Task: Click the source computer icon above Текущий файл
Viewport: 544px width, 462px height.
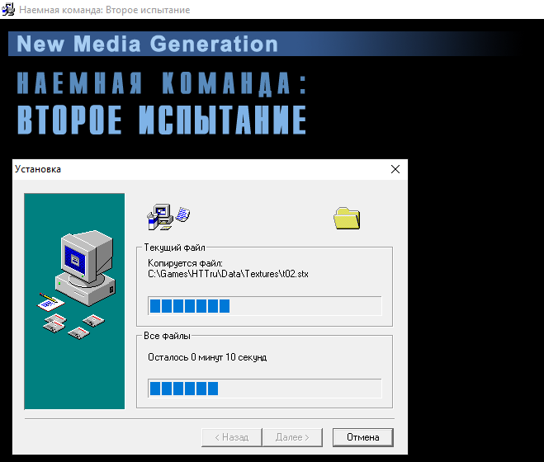Action: click(160, 217)
